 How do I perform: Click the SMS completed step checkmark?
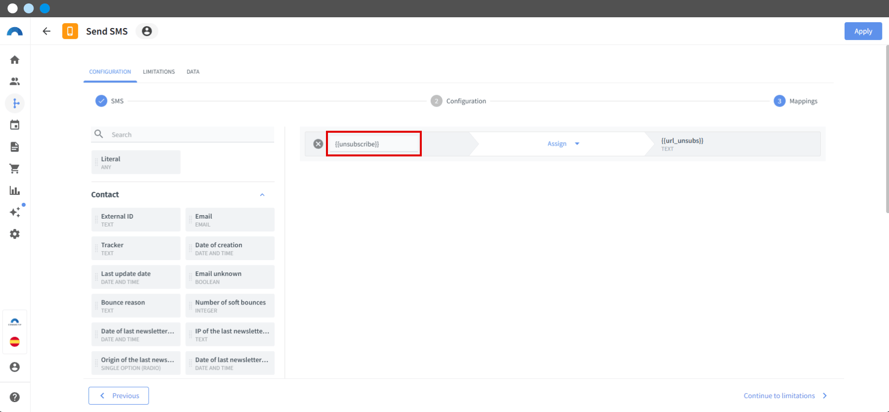101,101
